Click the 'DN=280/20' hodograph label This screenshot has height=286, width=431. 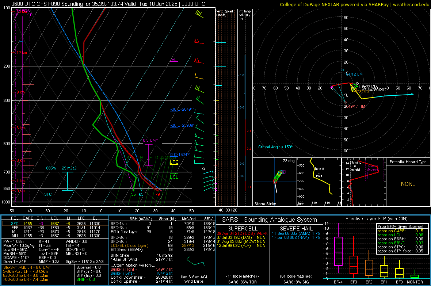coord(374,90)
